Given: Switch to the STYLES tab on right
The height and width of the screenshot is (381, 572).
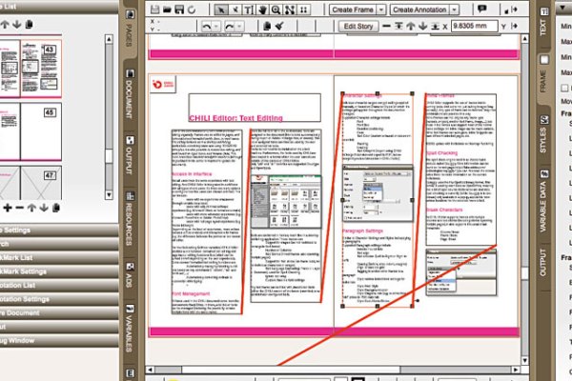Looking at the screenshot, I should tap(543, 134).
